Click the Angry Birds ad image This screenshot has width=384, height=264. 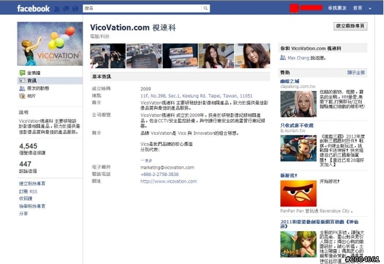pyautogui.click(x=298, y=193)
